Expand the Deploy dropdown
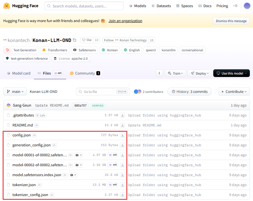 pyautogui.click(x=200, y=73)
